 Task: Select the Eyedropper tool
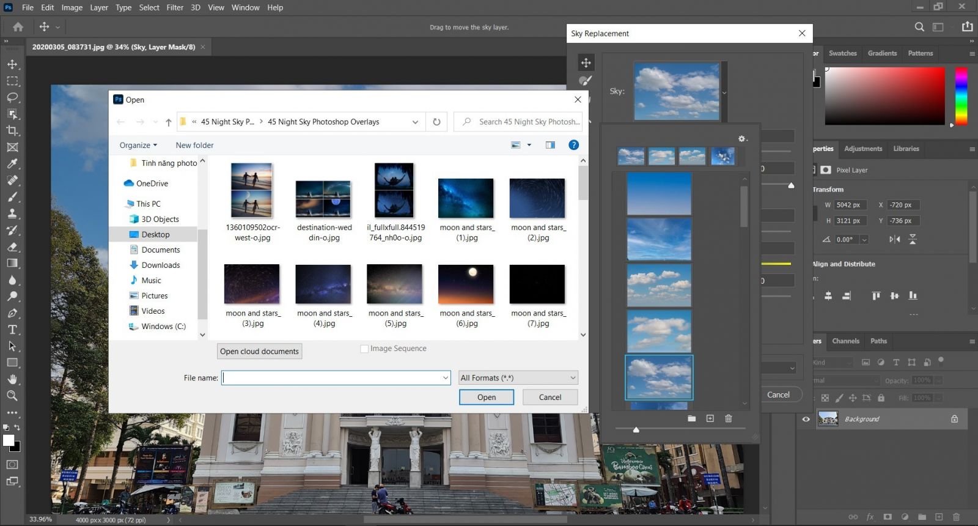pyautogui.click(x=12, y=163)
